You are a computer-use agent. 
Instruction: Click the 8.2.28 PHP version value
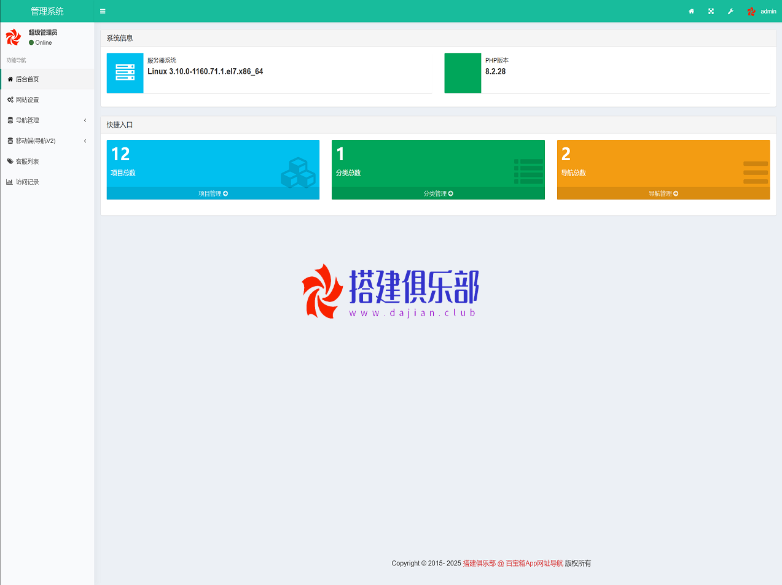point(496,72)
